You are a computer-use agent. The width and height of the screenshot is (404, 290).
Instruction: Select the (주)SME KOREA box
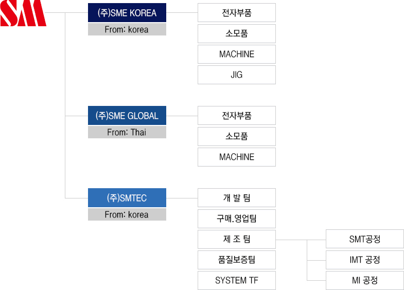pos(127,13)
